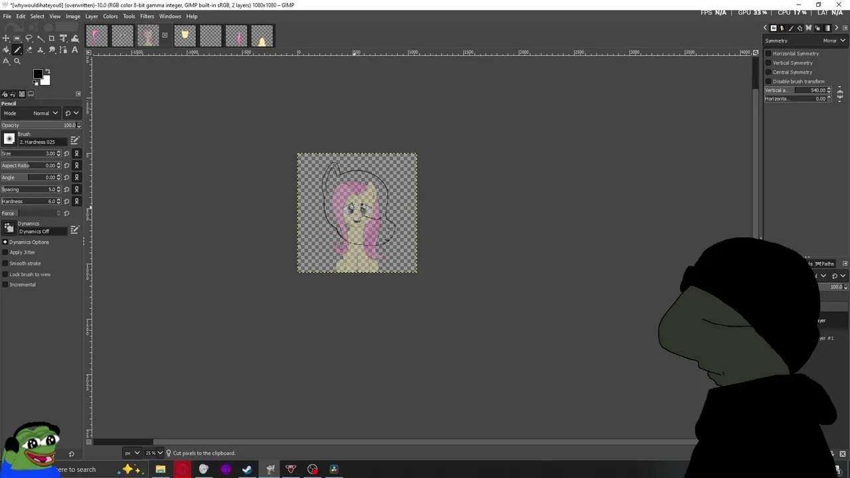This screenshot has width=850, height=478.
Task: Open right dock tab configuration menu
Action: 845,28
